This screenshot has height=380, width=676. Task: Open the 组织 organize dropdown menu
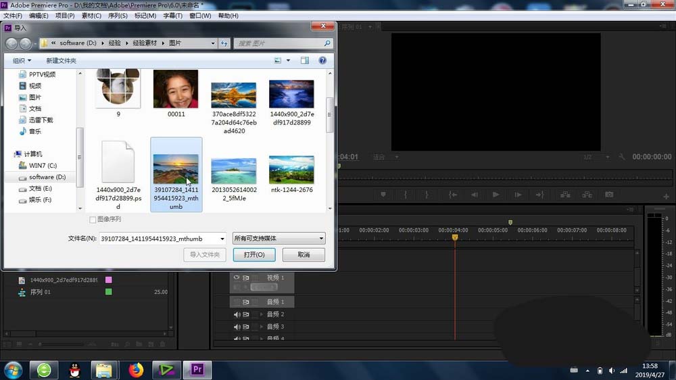point(22,60)
